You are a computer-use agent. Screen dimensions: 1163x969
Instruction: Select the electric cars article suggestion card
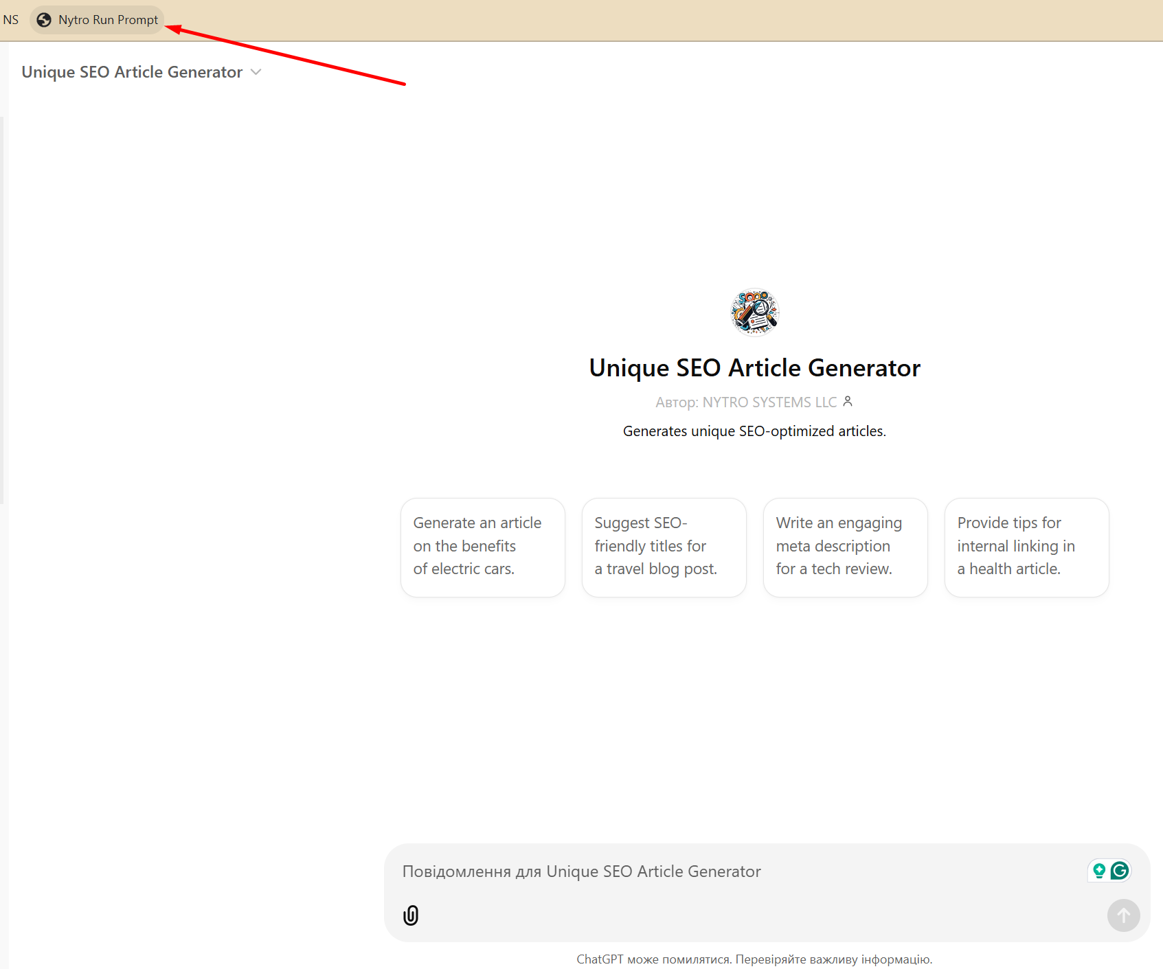482,547
